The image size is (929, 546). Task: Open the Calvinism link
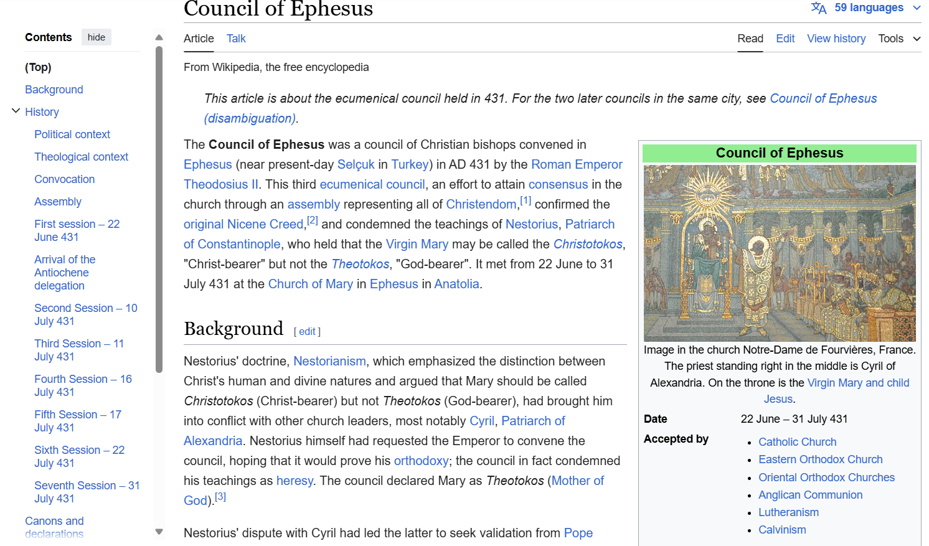click(x=782, y=530)
